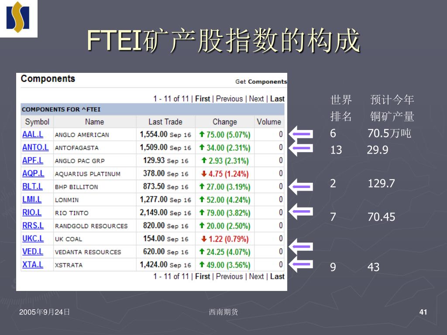Click First in bottom pagination
The image size is (447, 335).
[x=203, y=277]
